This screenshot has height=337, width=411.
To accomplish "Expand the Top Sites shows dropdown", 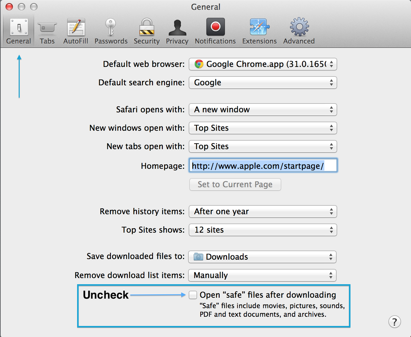I will click(263, 230).
